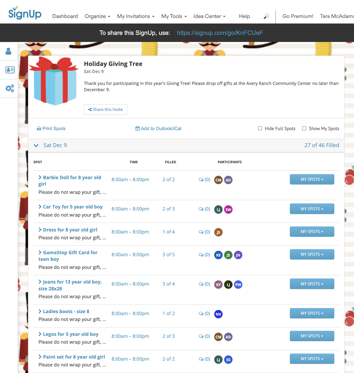Image resolution: width=354 pixels, height=373 pixels.
Task: Open the person profile sidebar icon
Action: 9,51
